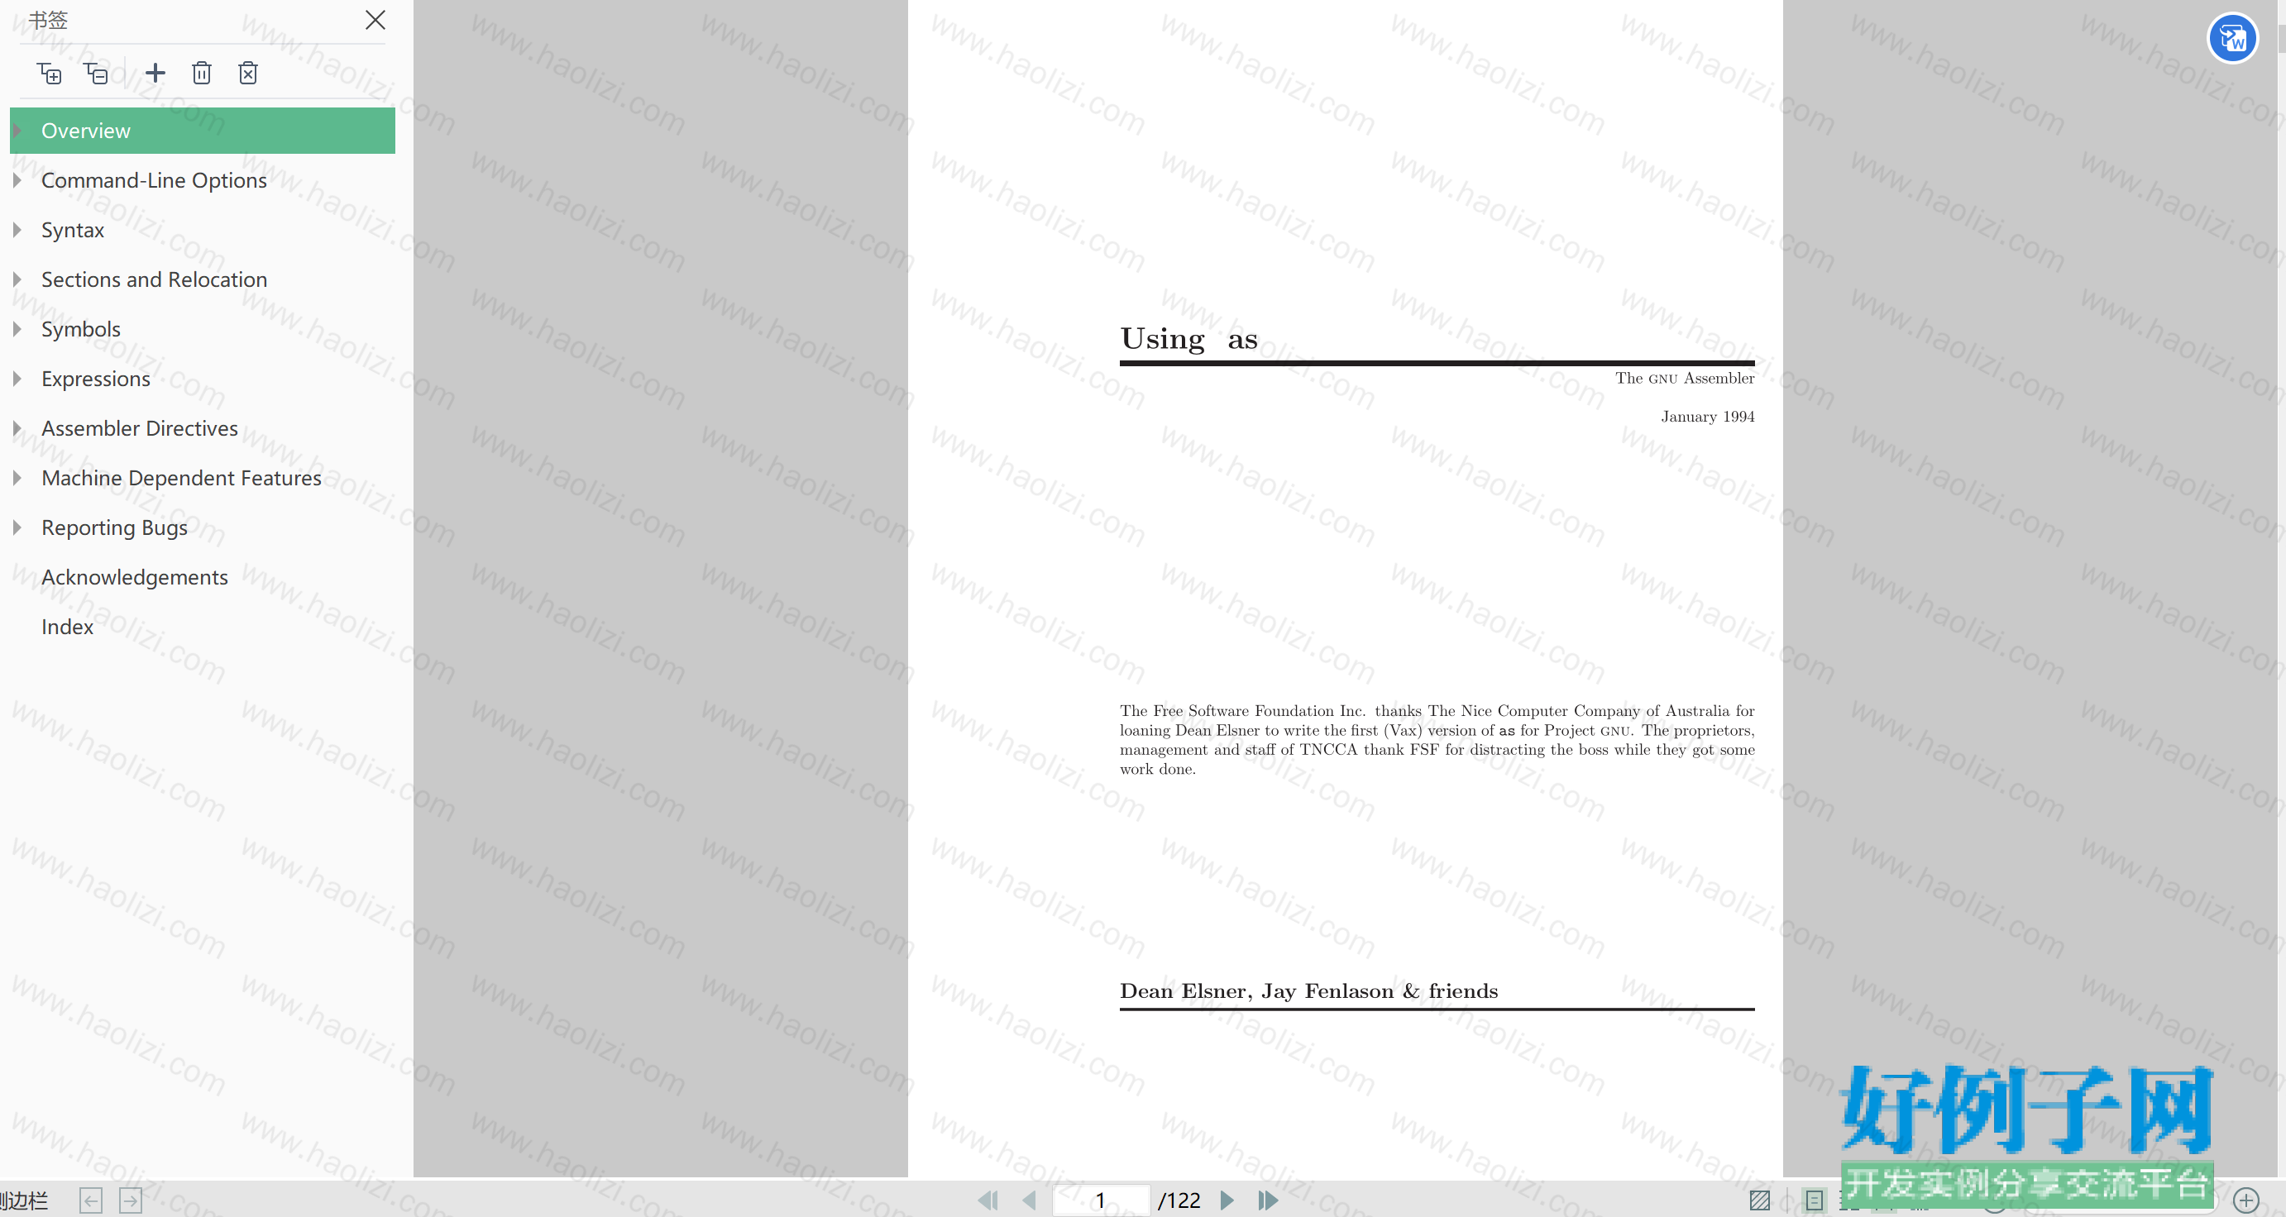2286x1217 pixels.
Task: Go to the previous page
Action: click(x=1030, y=1200)
